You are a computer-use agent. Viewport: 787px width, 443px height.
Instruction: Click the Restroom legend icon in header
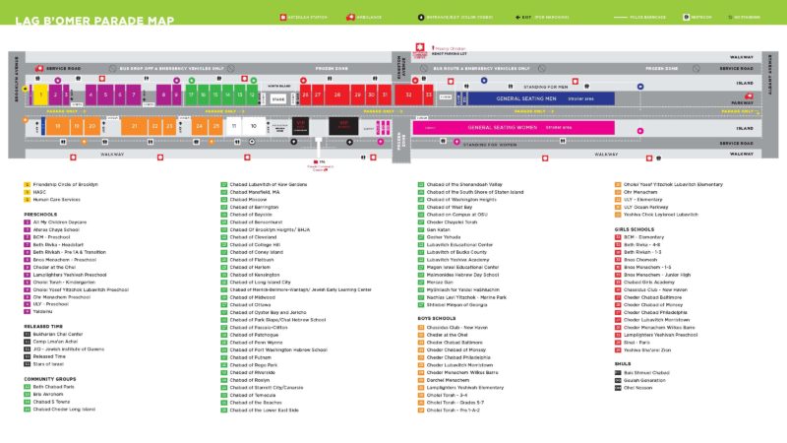686,17
